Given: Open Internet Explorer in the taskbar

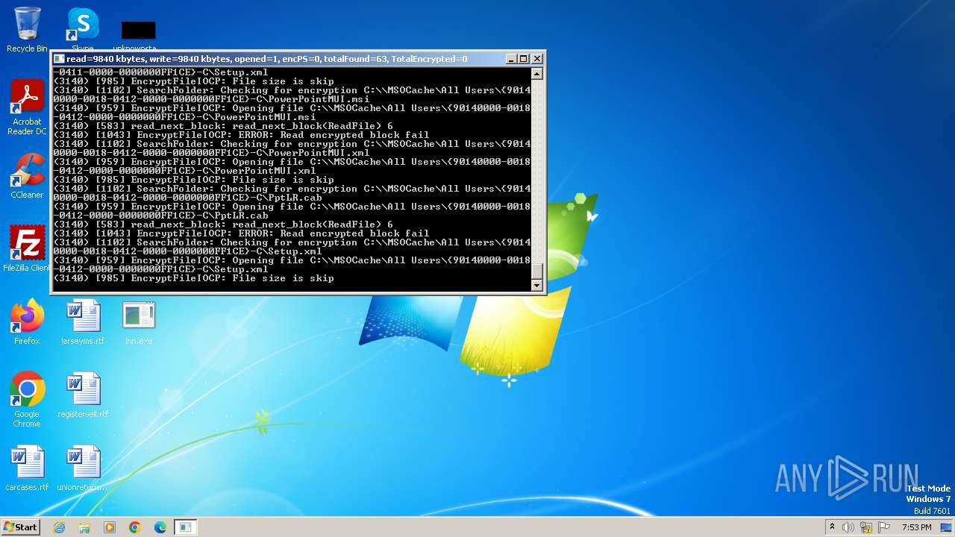Looking at the screenshot, I should tap(59, 527).
